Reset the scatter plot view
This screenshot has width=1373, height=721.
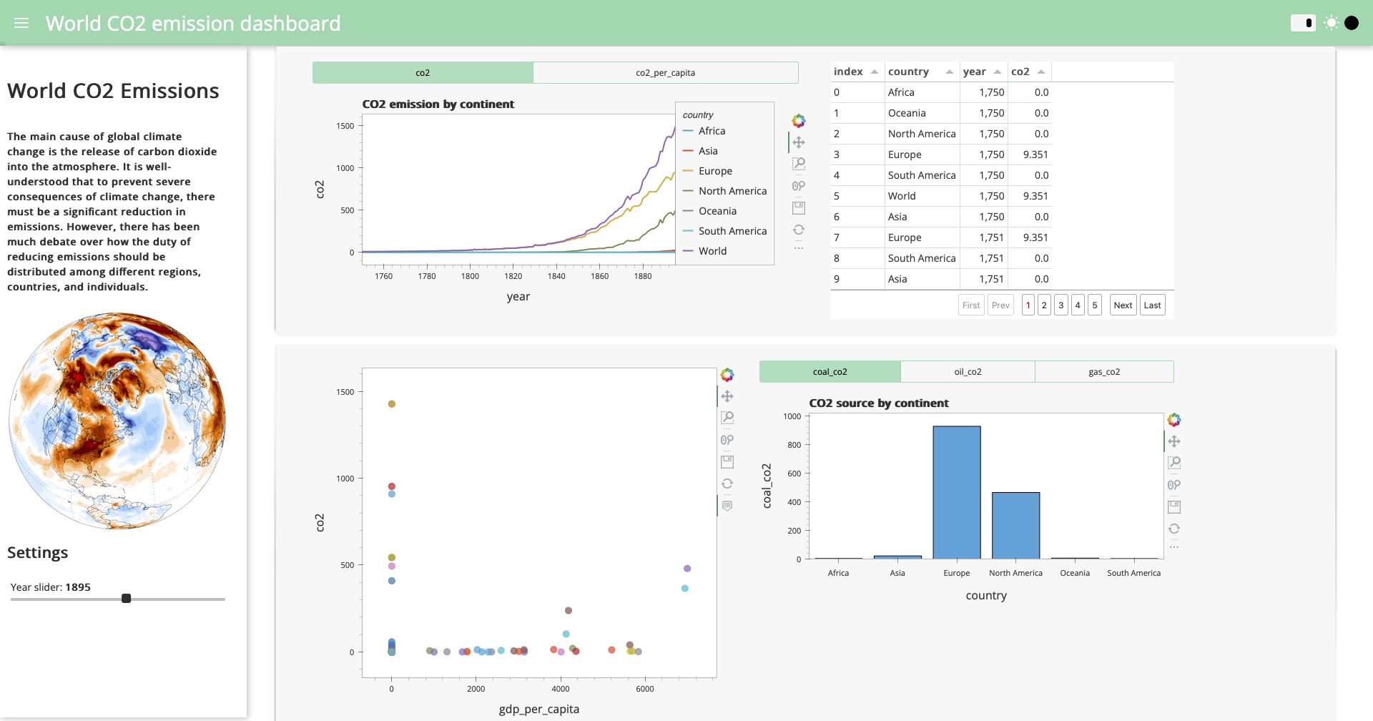click(x=727, y=484)
